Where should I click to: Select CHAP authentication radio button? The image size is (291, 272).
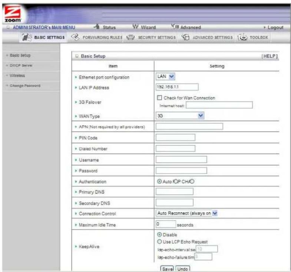pyautogui.click(x=192, y=181)
